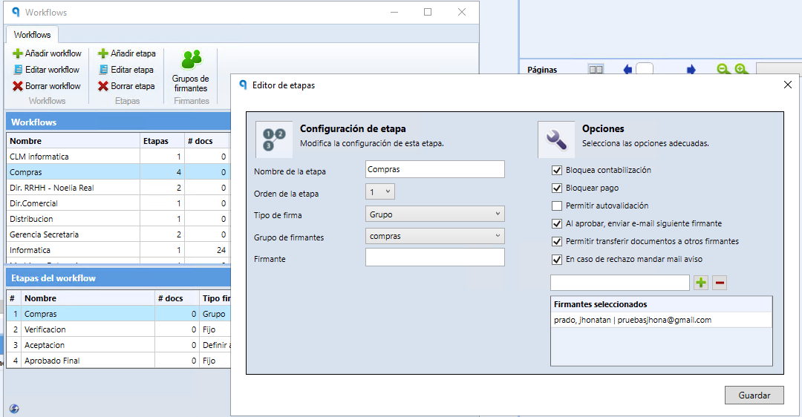This screenshot has height=417, width=802.
Task: Click the Nombre de la etapa field
Action: (434, 169)
